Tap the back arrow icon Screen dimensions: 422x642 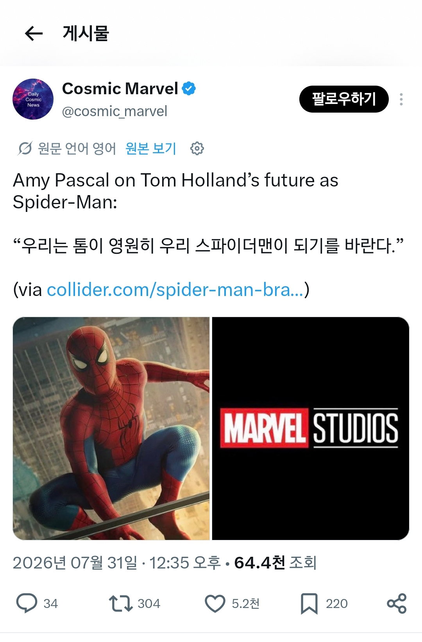coord(34,34)
